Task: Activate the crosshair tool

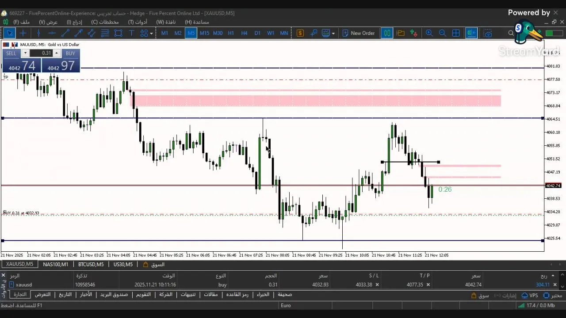Action: click(x=23, y=33)
